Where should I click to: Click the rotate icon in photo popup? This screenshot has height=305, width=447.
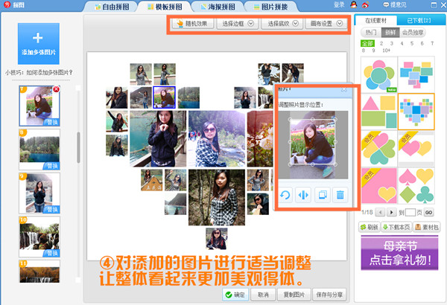pos(287,195)
